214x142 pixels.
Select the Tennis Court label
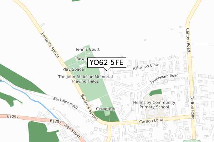tap(87, 49)
